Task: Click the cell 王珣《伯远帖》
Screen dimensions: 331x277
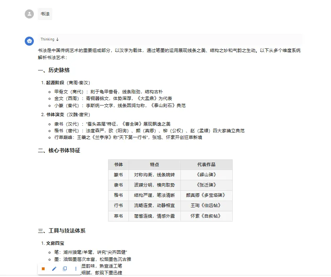Action: coord(206,205)
